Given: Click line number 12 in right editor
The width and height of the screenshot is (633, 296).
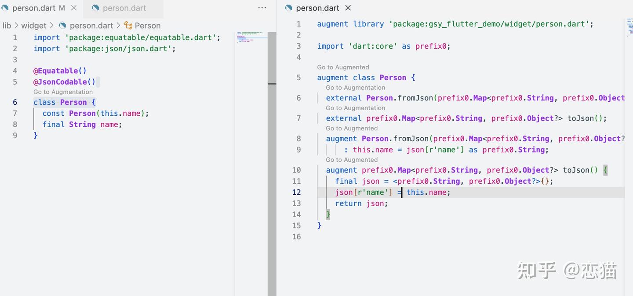Looking at the screenshot, I should click(297, 192).
